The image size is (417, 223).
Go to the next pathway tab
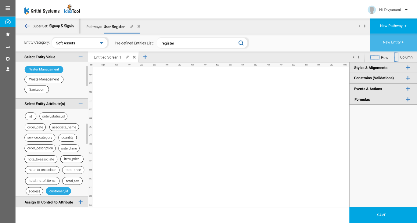tap(365, 26)
